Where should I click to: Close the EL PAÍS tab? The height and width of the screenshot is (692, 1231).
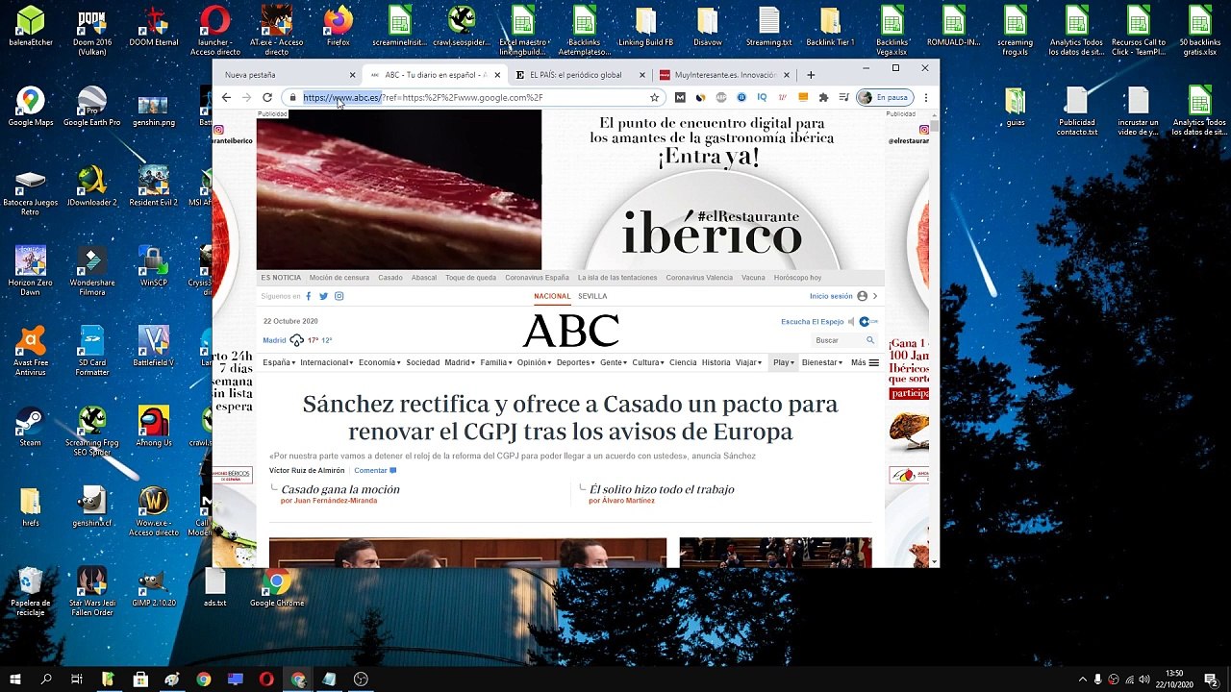[641, 75]
